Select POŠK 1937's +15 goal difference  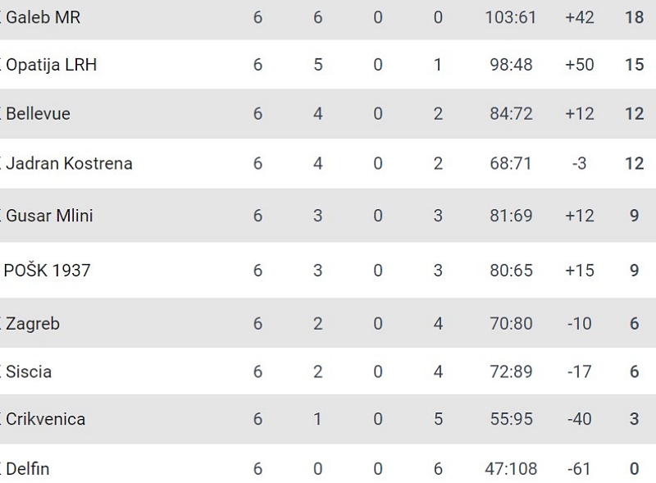tap(580, 271)
